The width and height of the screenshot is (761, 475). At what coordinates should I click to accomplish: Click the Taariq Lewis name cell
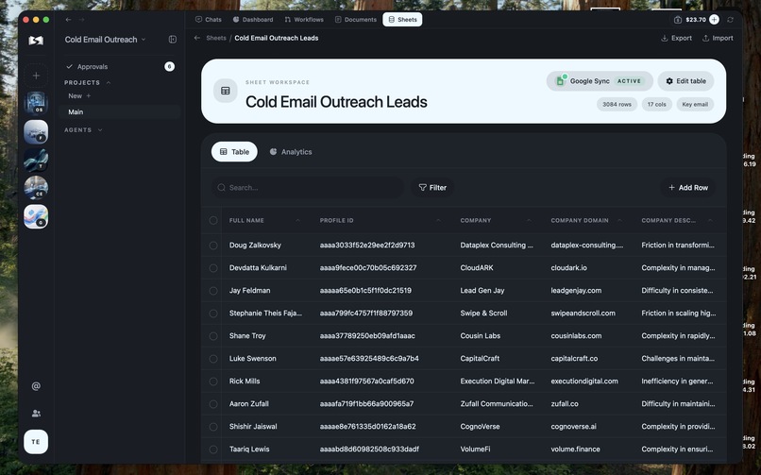tap(249, 450)
